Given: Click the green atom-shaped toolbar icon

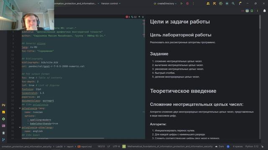Looking at the screenshot, I should pos(221,3).
